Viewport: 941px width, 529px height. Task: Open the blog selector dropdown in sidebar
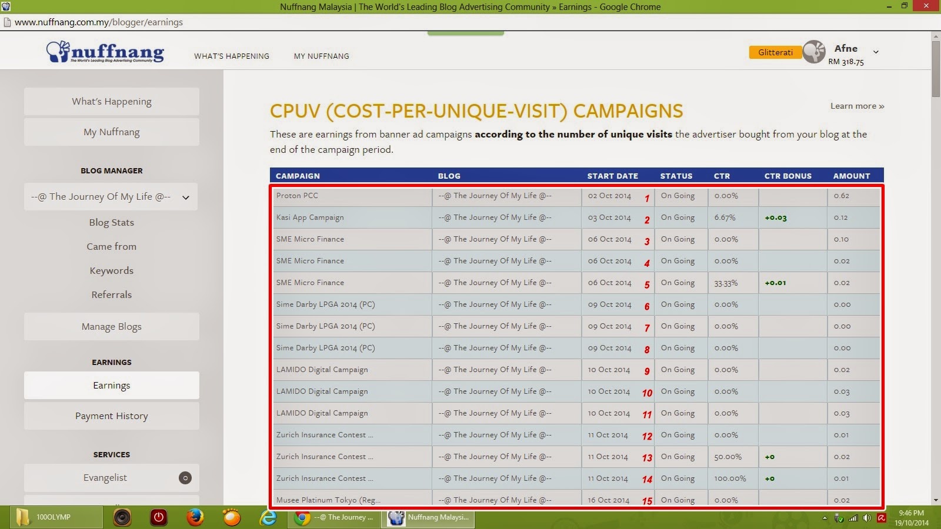tap(111, 197)
